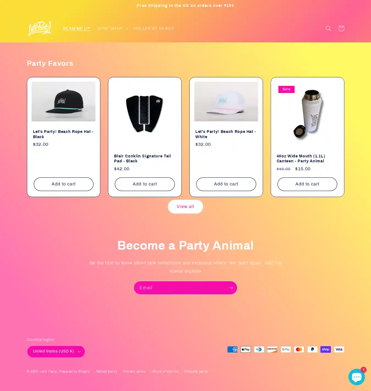Image resolution: width=371 pixels, height=391 pixels.
Task: Select BEAM ME UP navigation item
Action: pos(76,28)
